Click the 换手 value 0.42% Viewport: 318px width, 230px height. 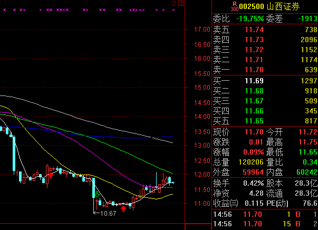(x=254, y=184)
